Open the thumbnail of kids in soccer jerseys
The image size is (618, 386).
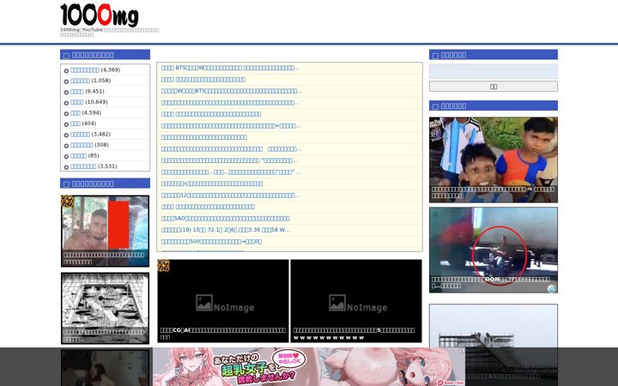493,160
